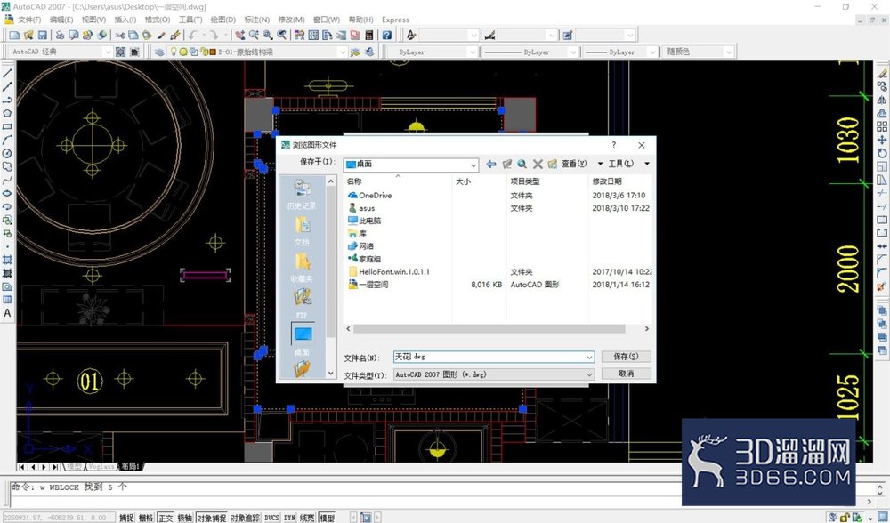The image size is (890, 523).
Task: Click the Plot/Print icon in toolbar
Action: click(61, 36)
